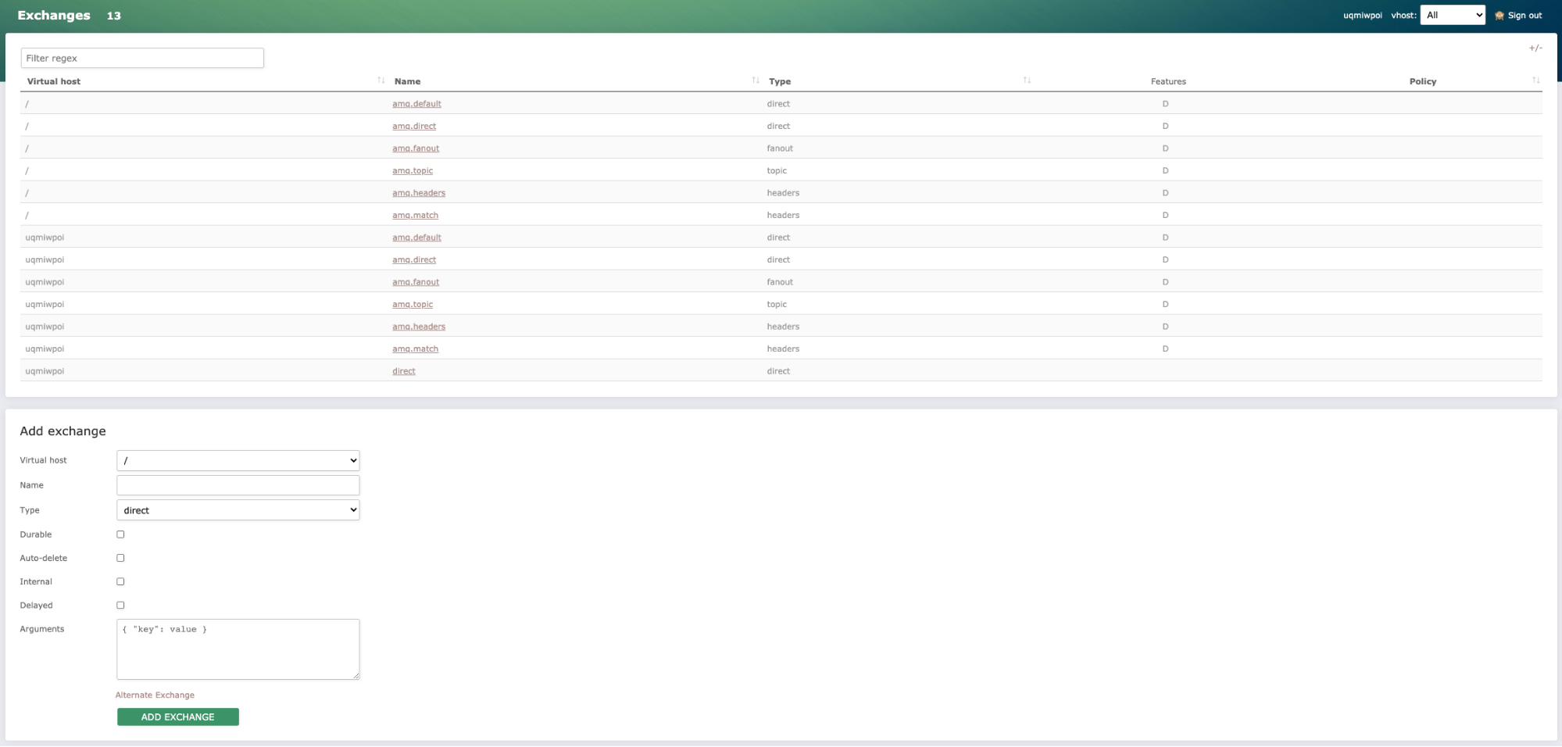Open the exchange Type dropdown
This screenshot has width=1562, height=747.
[x=238, y=510]
